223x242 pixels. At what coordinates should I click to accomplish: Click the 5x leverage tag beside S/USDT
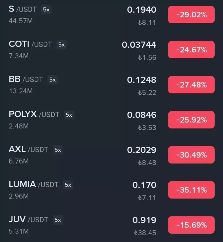46,10
